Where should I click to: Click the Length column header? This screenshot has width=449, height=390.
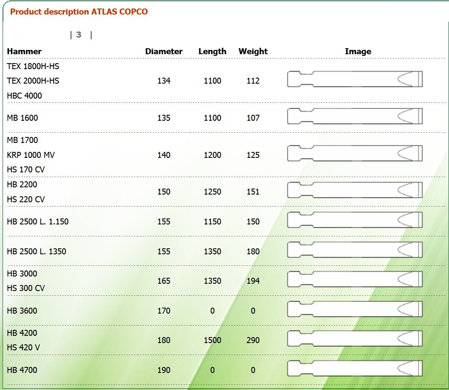213,51
